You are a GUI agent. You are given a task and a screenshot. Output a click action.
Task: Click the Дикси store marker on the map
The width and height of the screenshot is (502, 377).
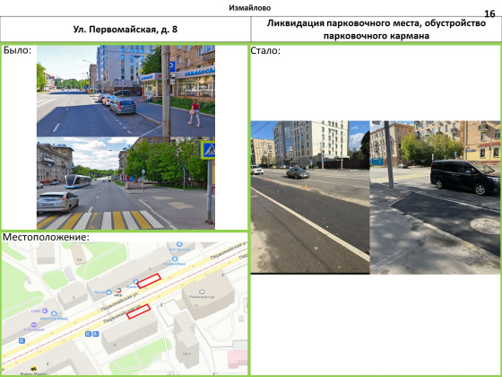point(108,292)
